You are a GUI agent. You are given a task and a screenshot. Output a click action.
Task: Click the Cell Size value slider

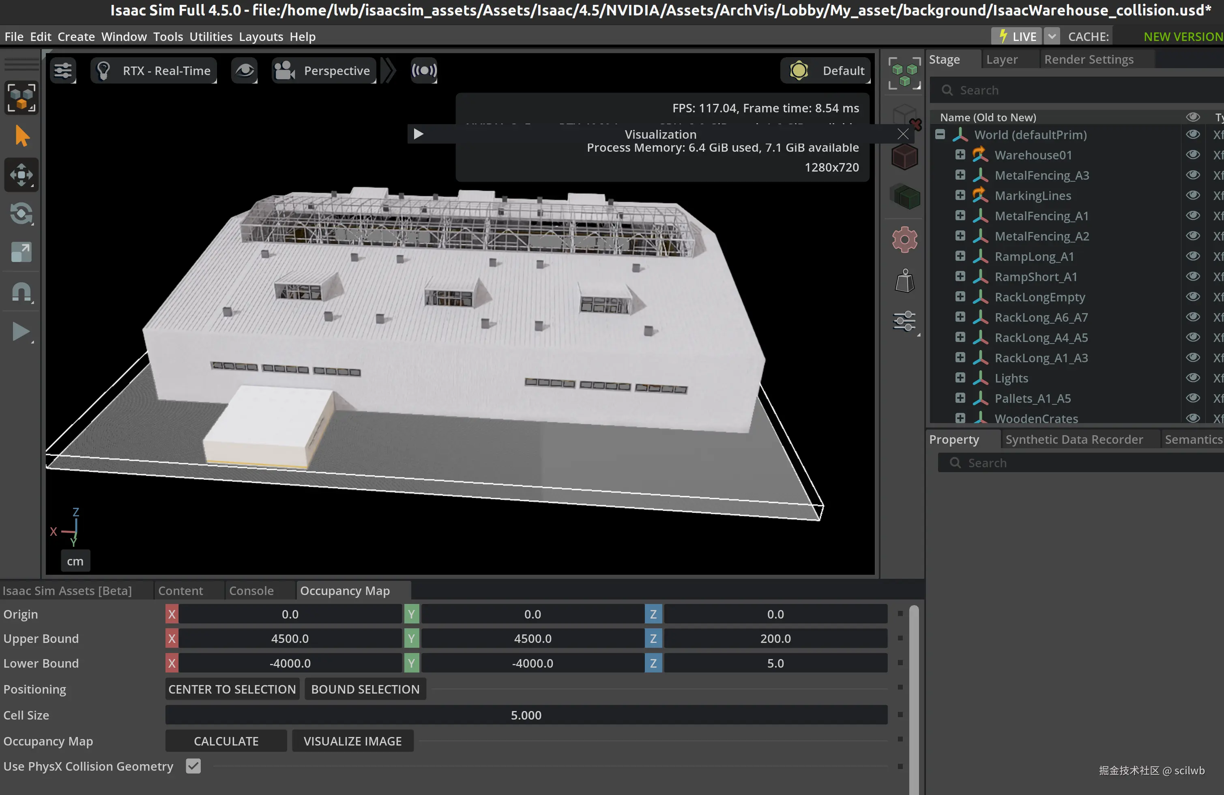point(526,715)
